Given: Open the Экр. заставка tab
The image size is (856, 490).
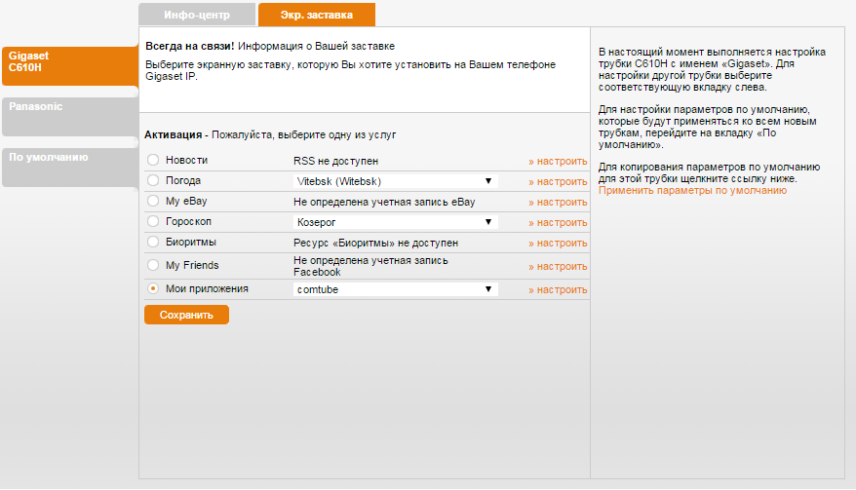Looking at the screenshot, I should click(316, 15).
